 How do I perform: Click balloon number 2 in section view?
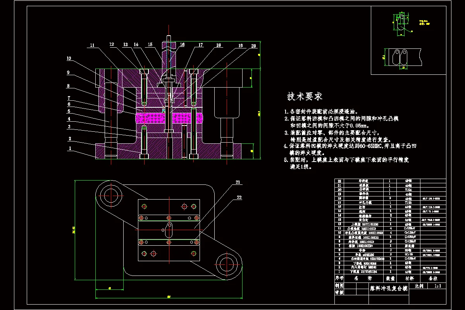coord(70,138)
